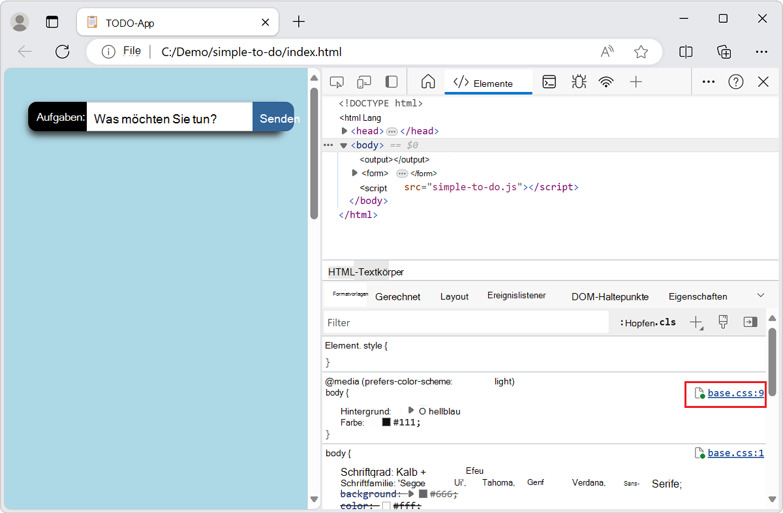Open the network inspection tool
The image size is (783, 513).
click(x=606, y=82)
